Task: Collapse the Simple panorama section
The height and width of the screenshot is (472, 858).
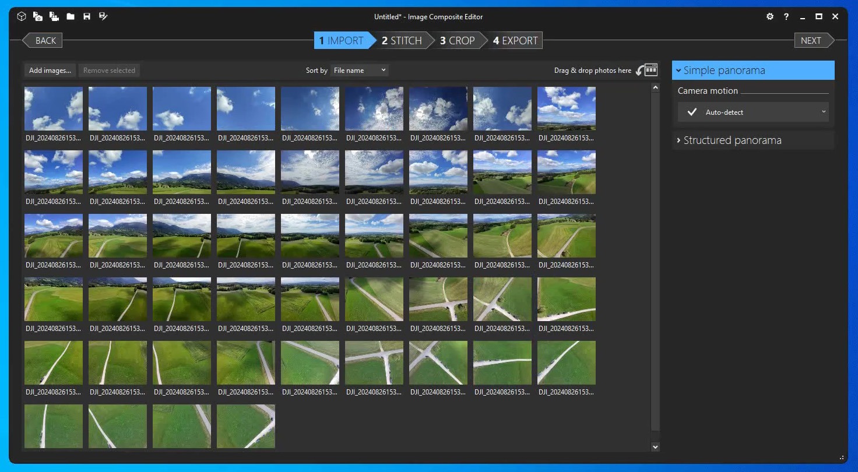Action: pos(753,71)
